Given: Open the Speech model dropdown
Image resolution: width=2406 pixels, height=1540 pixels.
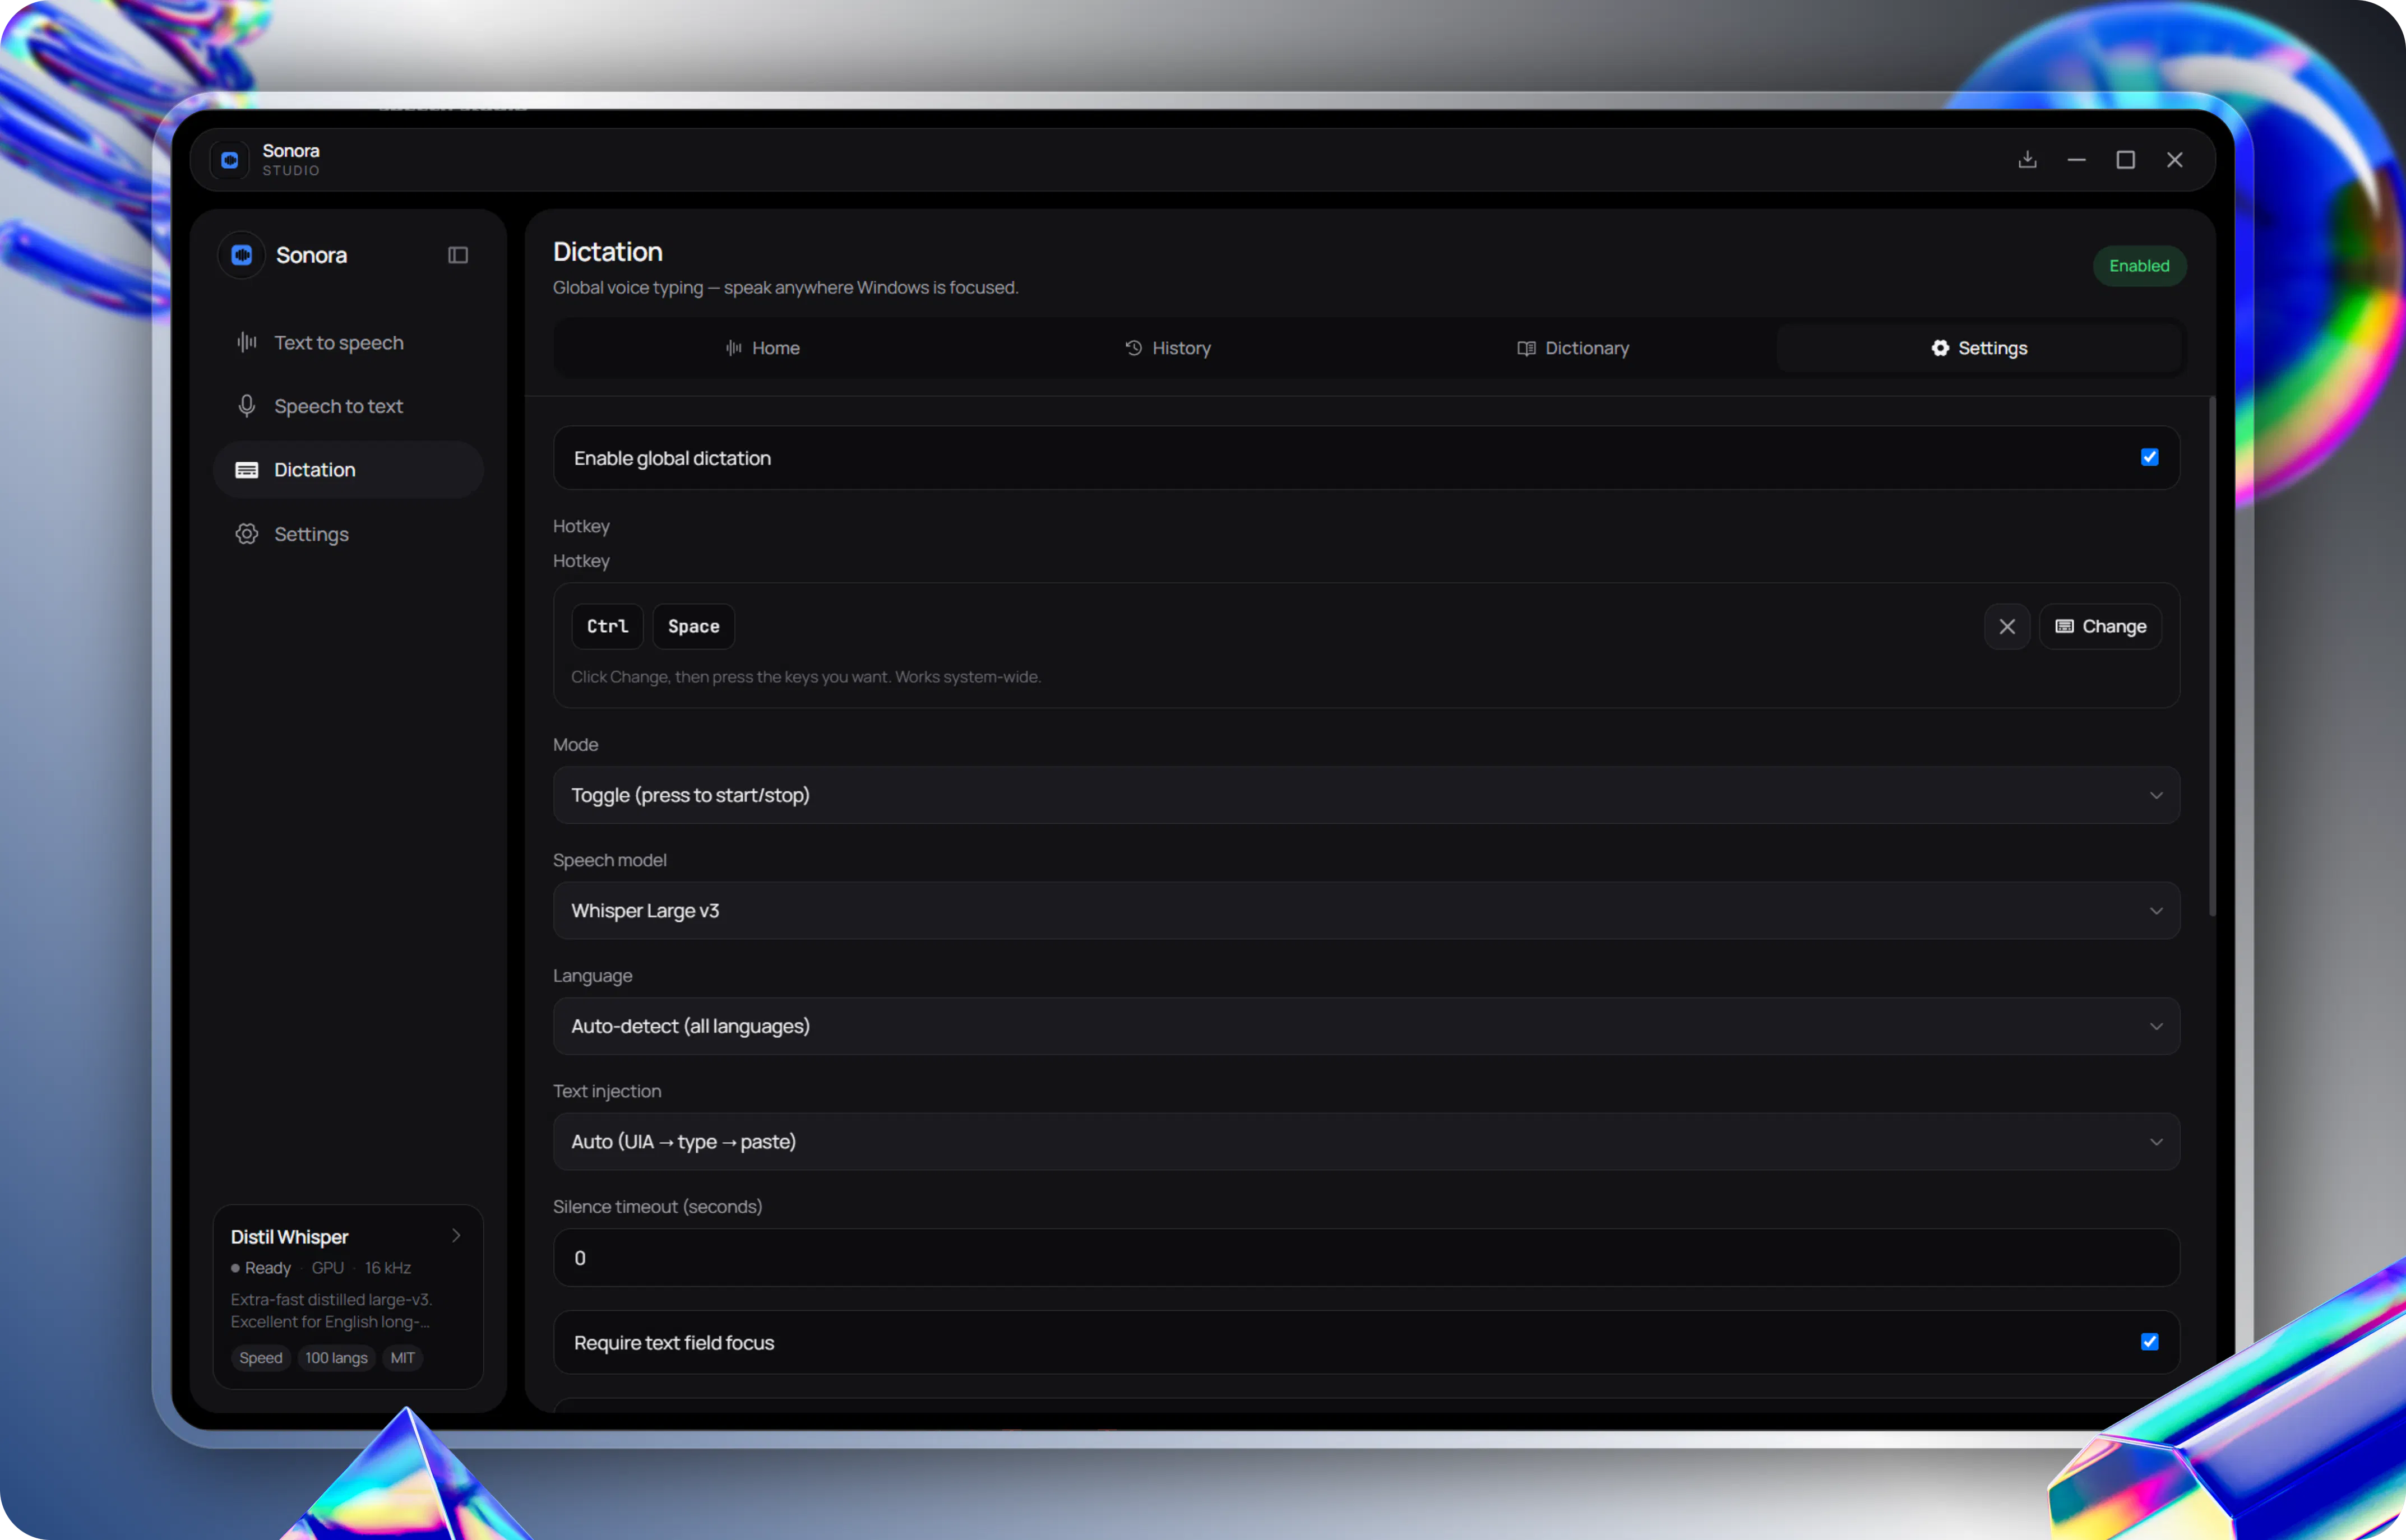Looking at the screenshot, I should (1366, 910).
